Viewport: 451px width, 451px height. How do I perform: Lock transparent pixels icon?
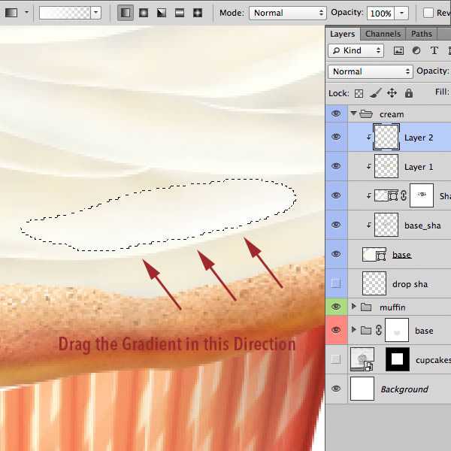point(359,93)
